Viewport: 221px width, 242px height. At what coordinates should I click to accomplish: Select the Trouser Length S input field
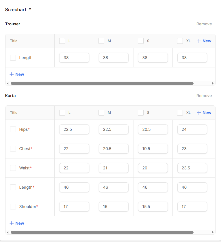[153, 58]
